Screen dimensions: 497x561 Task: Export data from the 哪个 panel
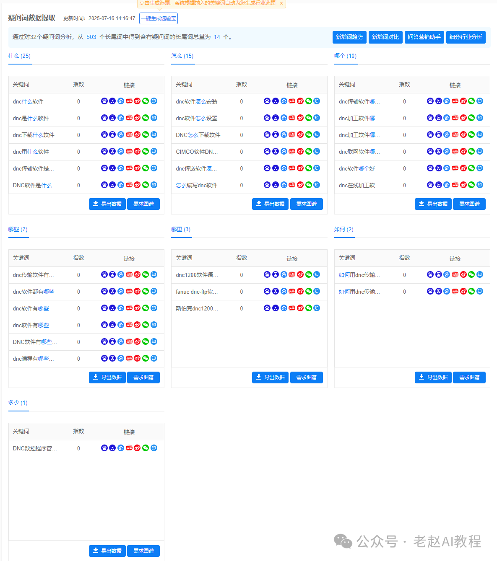coord(433,204)
